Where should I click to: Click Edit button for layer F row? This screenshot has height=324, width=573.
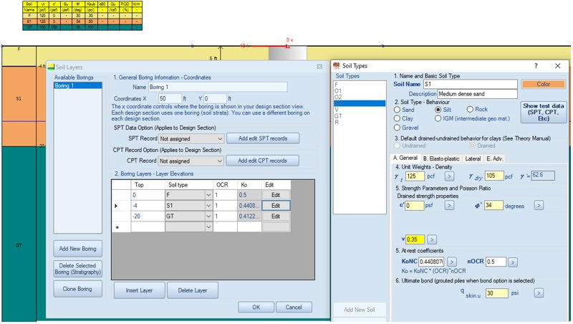tap(276, 195)
